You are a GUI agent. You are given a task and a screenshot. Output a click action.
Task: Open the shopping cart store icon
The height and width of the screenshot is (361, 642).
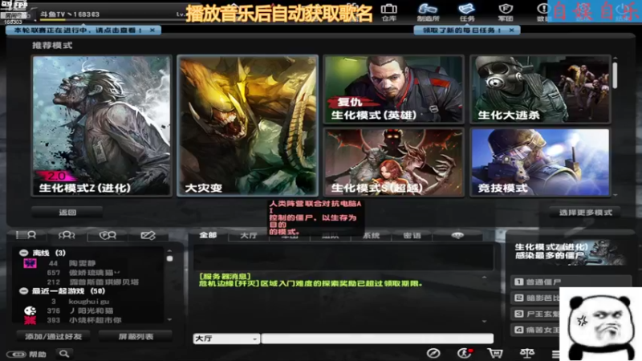tap(494, 353)
